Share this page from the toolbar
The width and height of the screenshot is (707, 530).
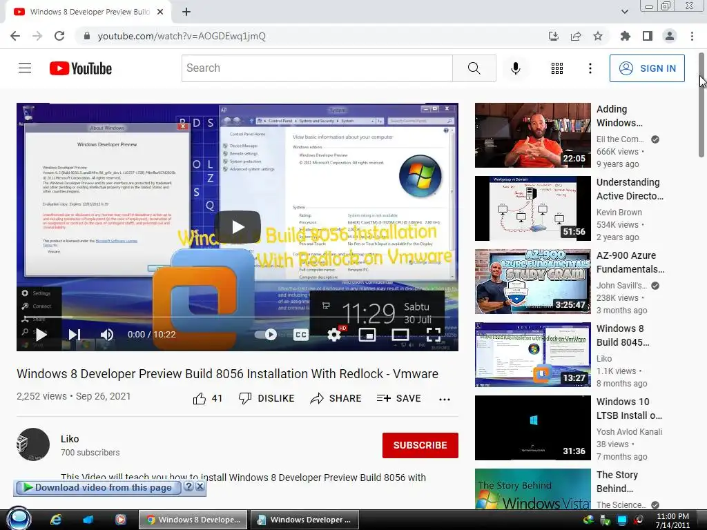[576, 36]
